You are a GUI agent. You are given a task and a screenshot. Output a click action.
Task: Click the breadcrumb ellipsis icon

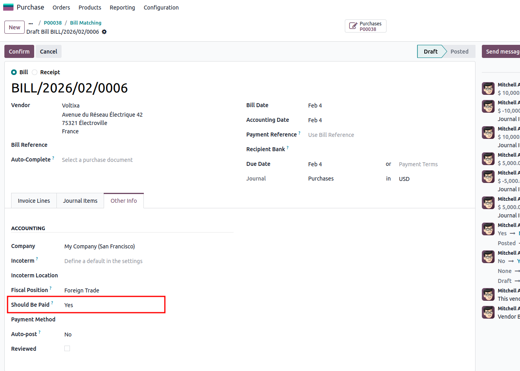[31, 23]
